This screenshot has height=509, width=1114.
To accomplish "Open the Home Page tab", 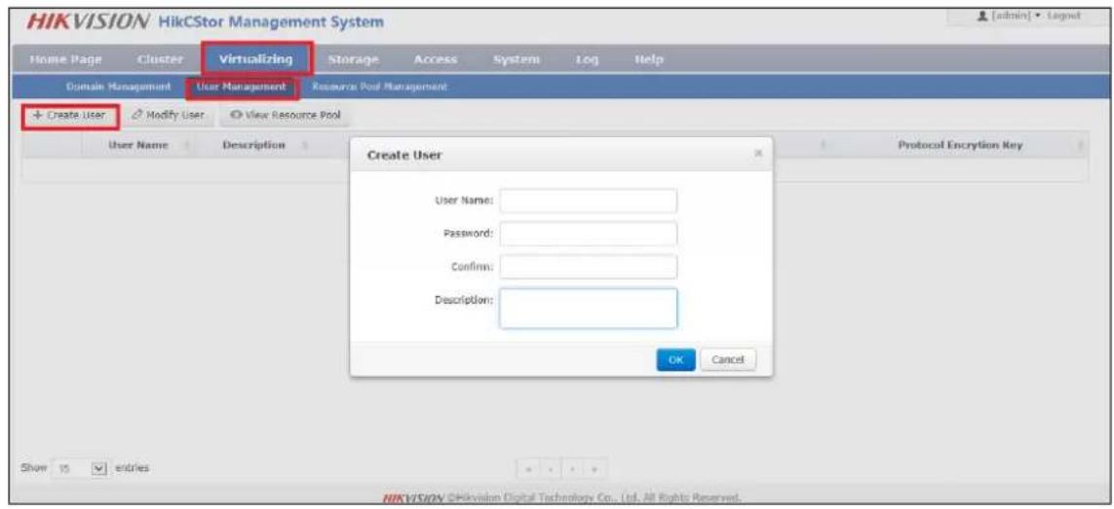I will click(66, 59).
